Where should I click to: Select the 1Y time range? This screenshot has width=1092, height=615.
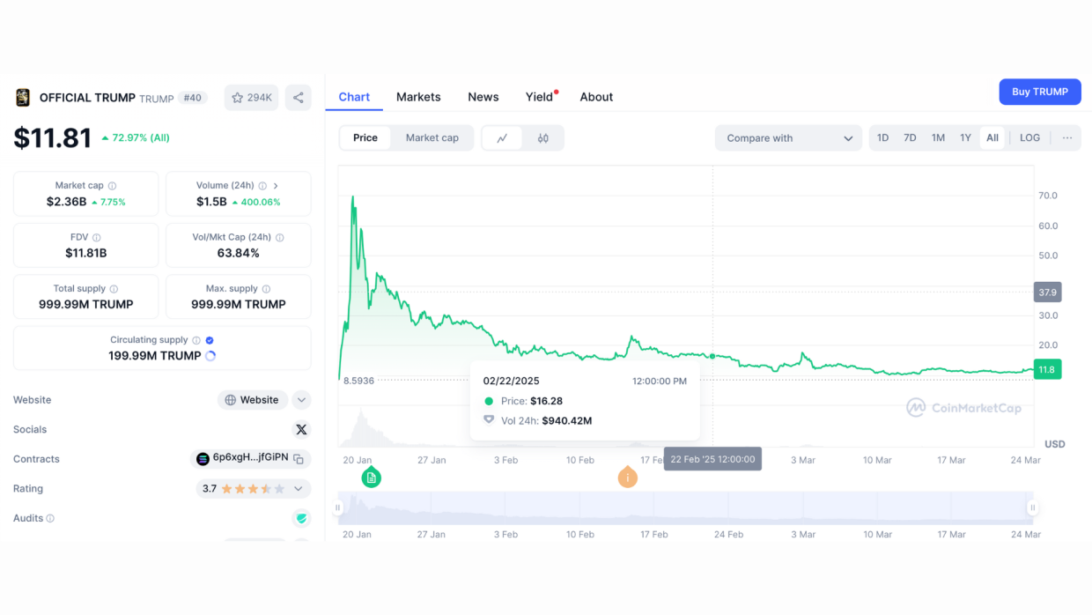pos(965,138)
